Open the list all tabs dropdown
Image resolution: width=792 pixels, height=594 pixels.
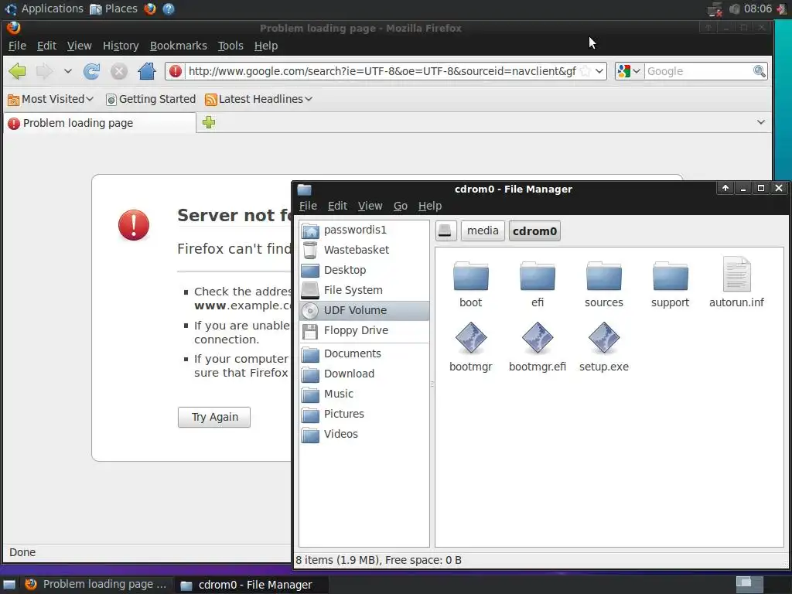pyautogui.click(x=761, y=122)
